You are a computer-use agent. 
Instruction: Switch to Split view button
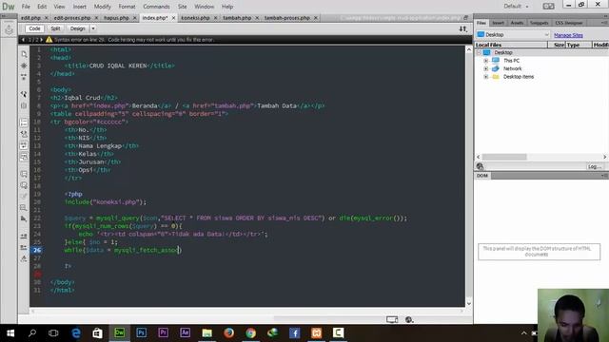[55, 28]
